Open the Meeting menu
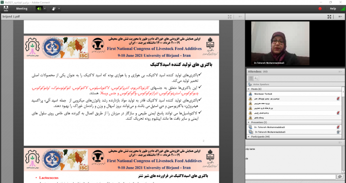Image resolution: width=346 pixels, height=183 pixels. click(x=22, y=9)
